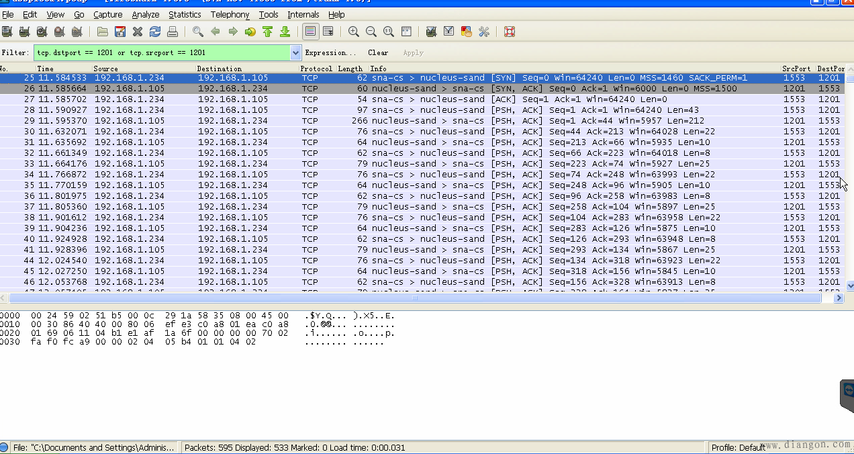The width and height of the screenshot is (854, 454).
Task: Open the Coloring Rules icon
Action: coord(467,32)
